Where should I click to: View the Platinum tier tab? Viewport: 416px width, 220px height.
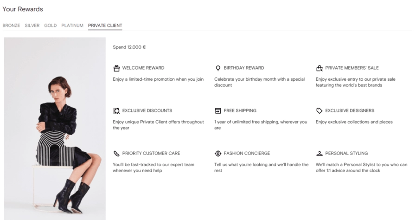tap(72, 26)
